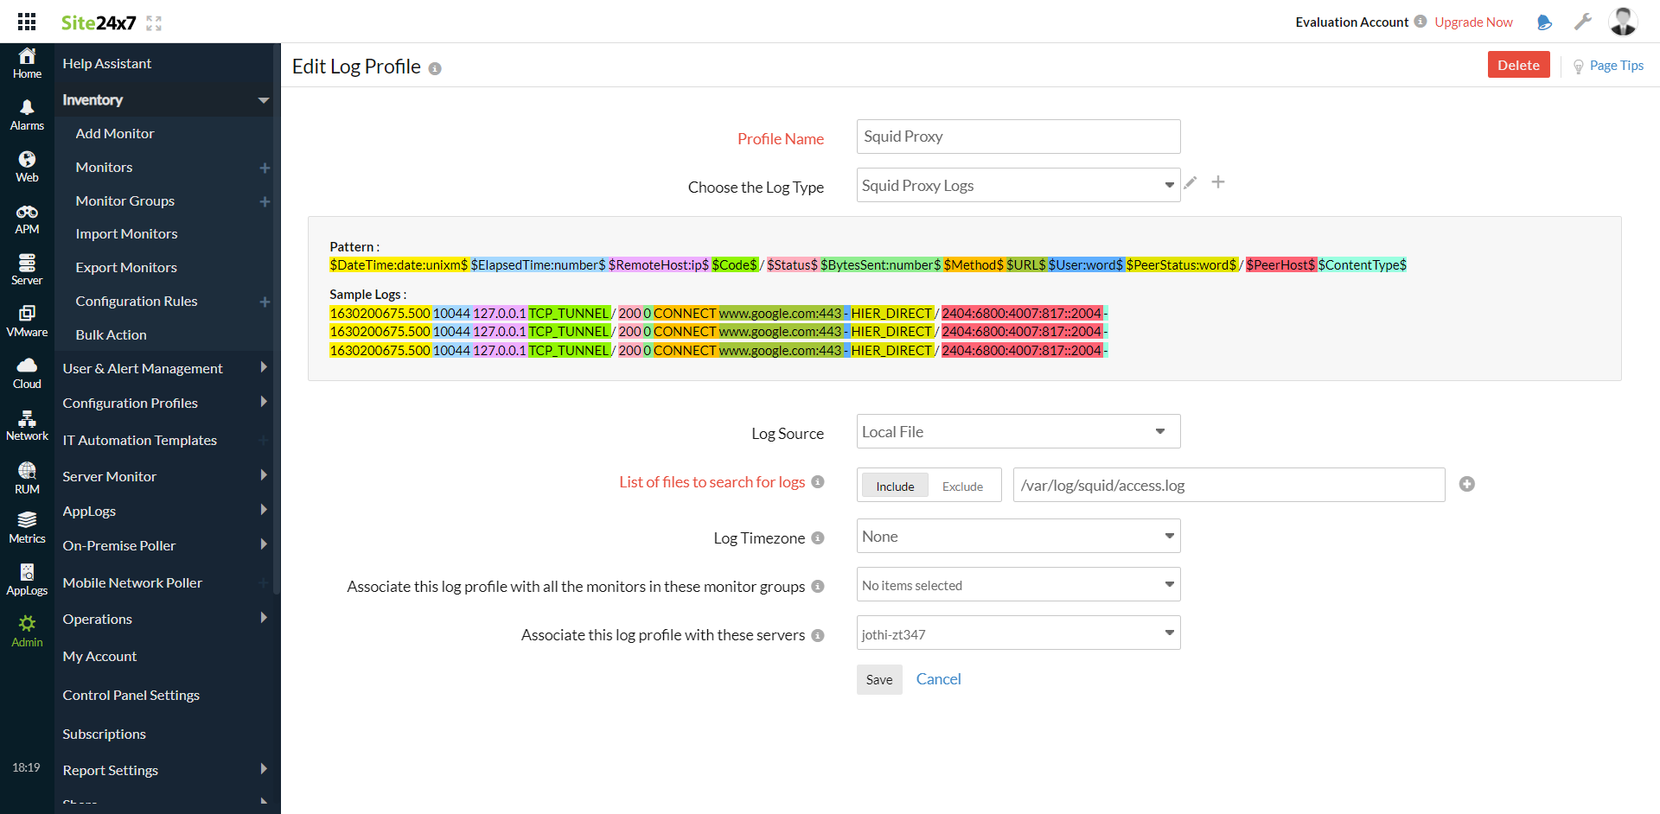
Task: Click the Delete button
Action: tap(1518, 64)
